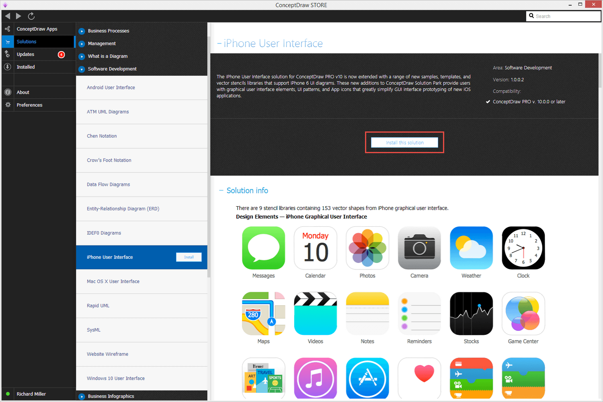Click the About info icon

[x=7, y=92]
